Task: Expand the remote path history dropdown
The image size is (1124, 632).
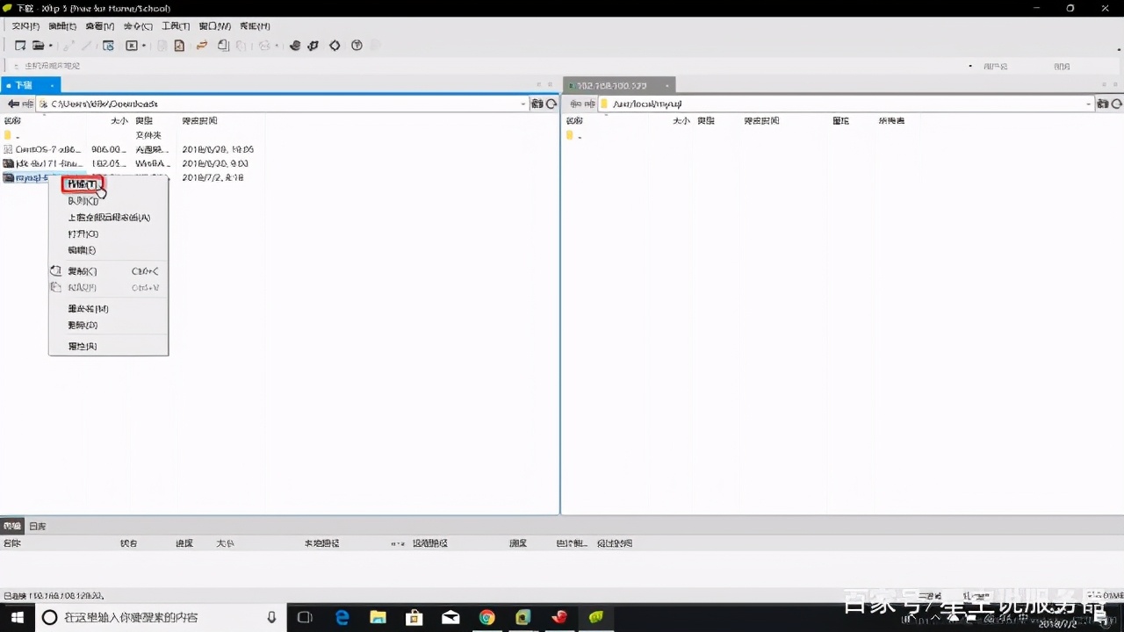Action: pos(1088,104)
